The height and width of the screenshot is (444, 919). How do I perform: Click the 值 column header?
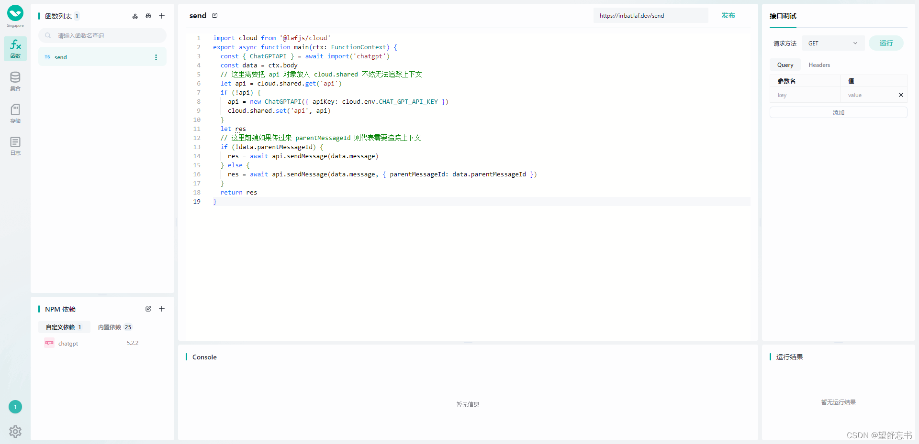tap(851, 81)
